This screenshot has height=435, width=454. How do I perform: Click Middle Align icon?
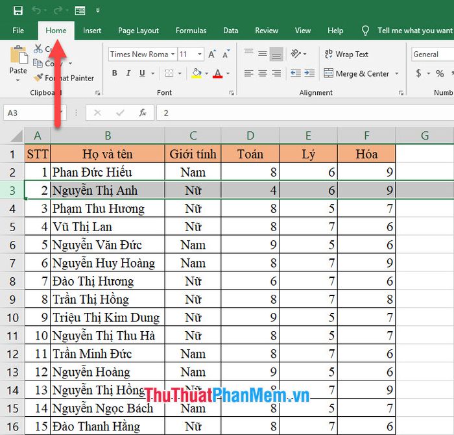tap(263, 54)
